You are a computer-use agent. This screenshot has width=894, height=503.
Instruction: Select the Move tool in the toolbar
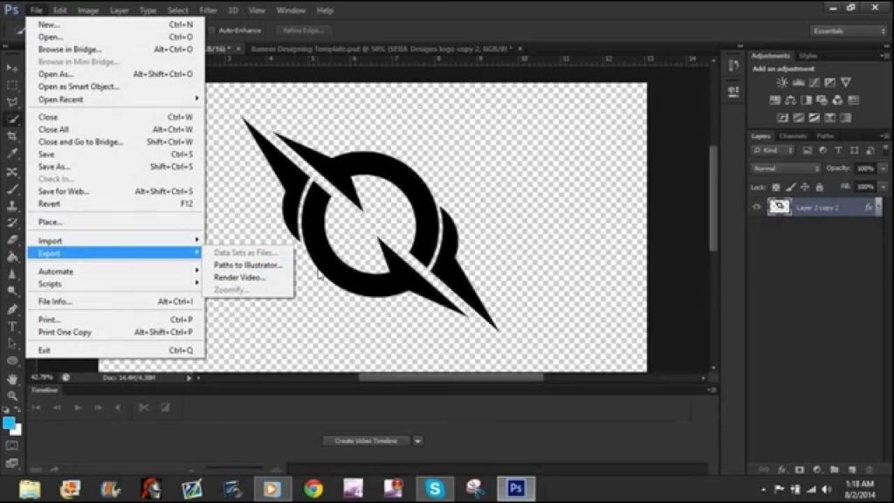(12, 68)
